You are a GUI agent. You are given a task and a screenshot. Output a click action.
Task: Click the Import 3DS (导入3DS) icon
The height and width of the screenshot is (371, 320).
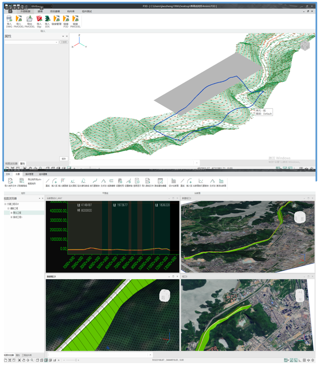tap(47, 21)
